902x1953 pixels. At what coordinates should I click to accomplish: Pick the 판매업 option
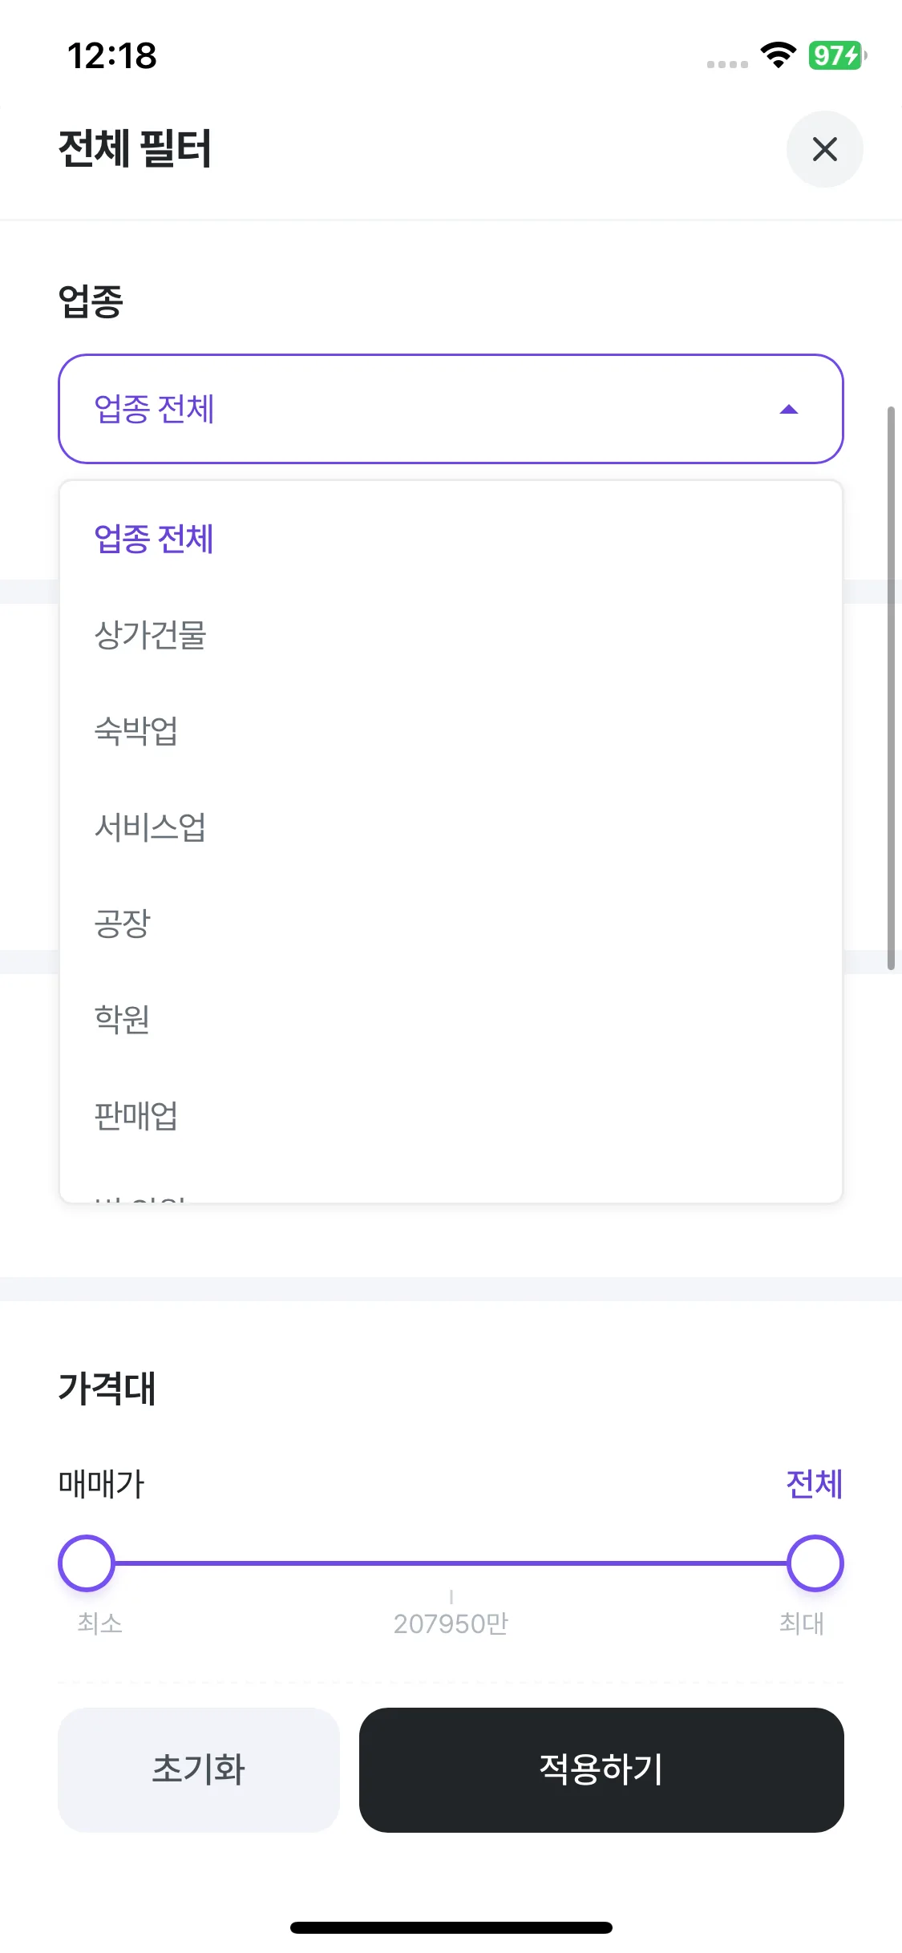point(136,1115)
